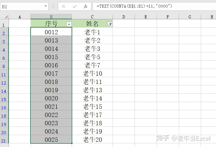Image resolution: width=216 pixels, height=147 pixels.
Task: Click cell containing 老牛18
Action: 92,123
